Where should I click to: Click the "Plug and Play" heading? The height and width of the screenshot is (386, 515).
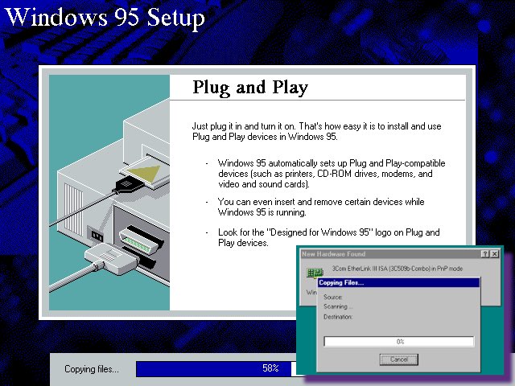(250, 88)
